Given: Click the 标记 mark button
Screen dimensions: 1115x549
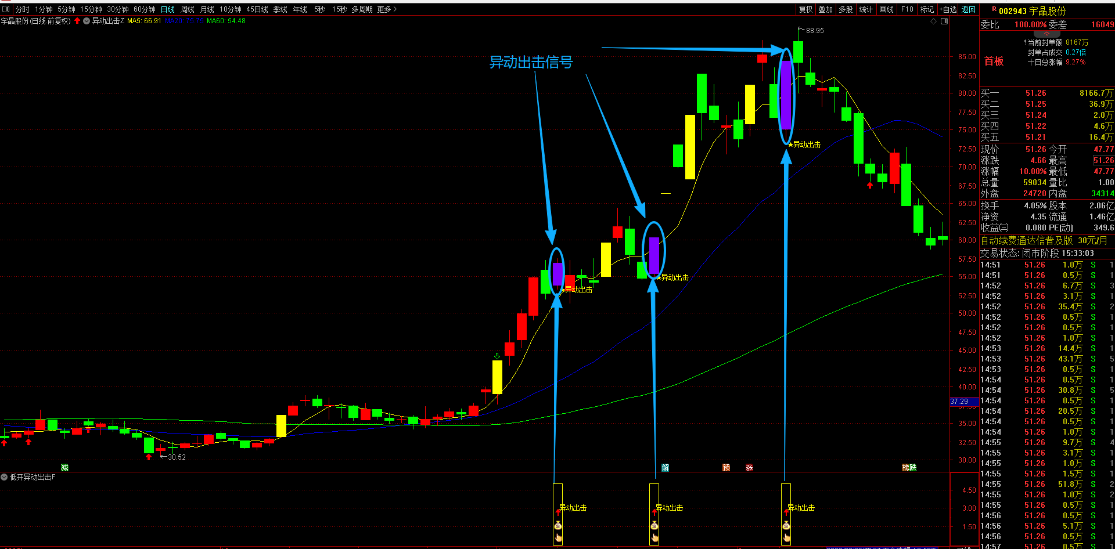Looking at the screenshot, I should 927,9.
